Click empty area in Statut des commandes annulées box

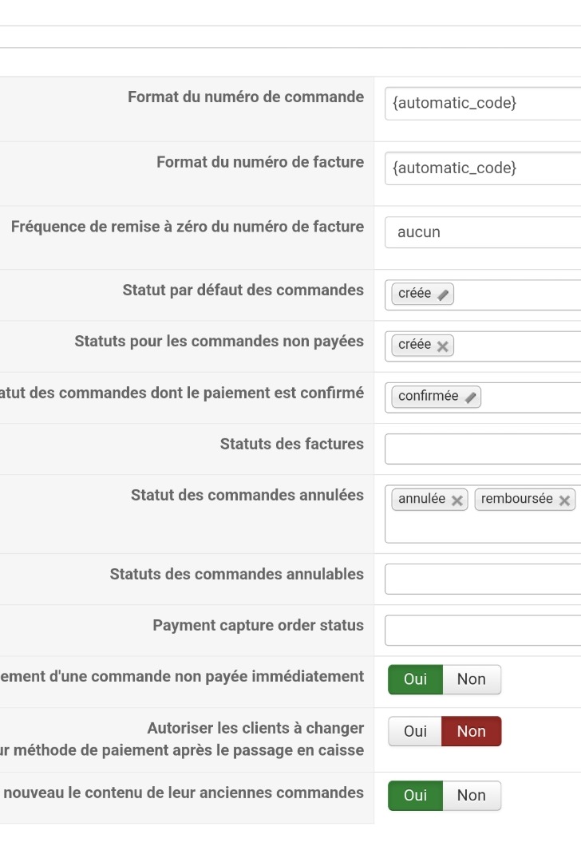pos(483,528)
